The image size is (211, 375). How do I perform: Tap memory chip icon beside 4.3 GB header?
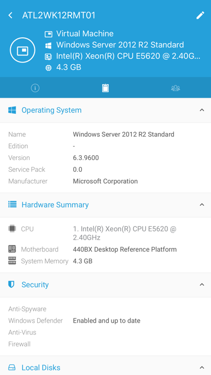pos(48,68)
